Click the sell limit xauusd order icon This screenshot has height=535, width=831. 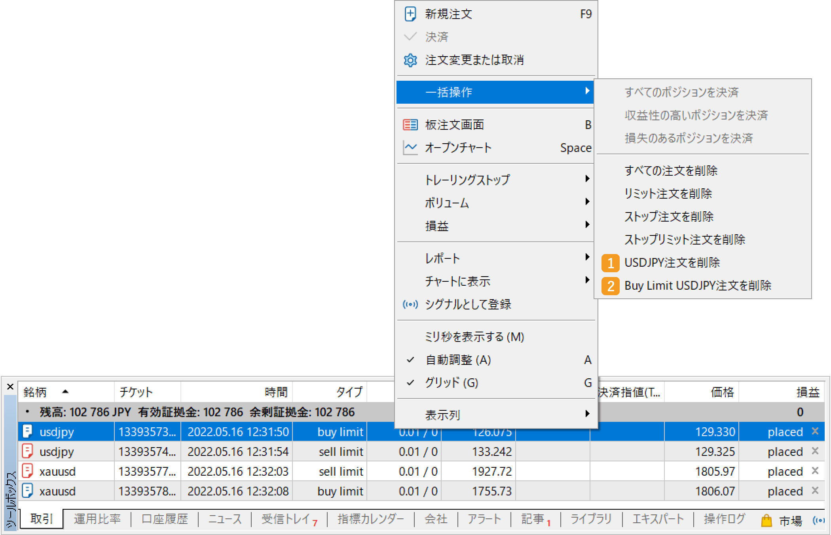[x=27, y=471]
